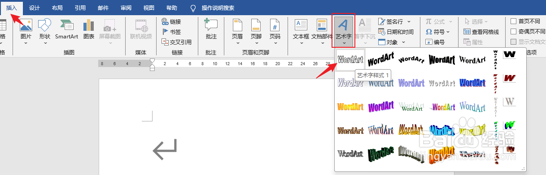This screenshot has height=175, width=546.
Task: Toggle 奇偶页不同 checkbox
Action: click(x=514, y=31)
